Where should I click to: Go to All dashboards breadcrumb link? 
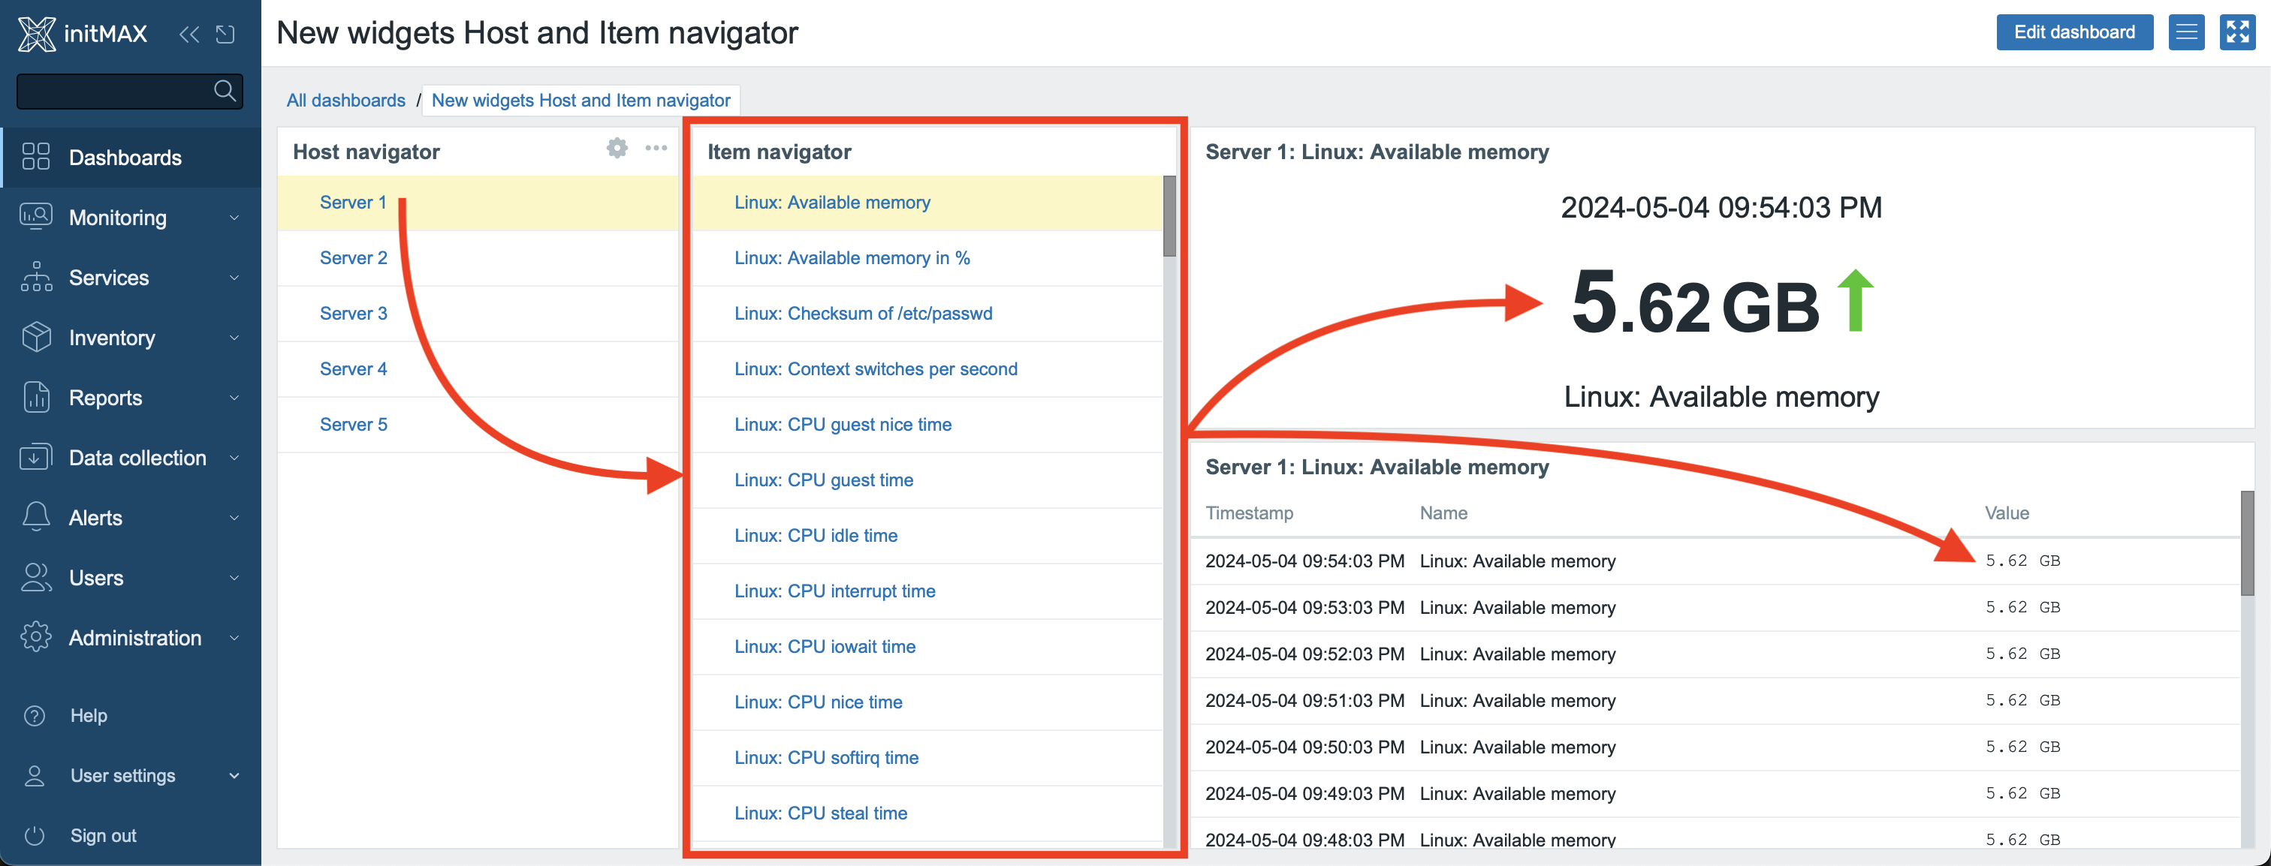pyautogui.click(x=345, y=101)
